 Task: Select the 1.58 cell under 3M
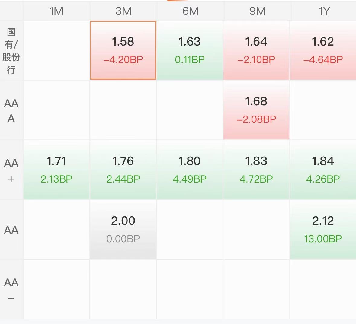pos(123,50)
